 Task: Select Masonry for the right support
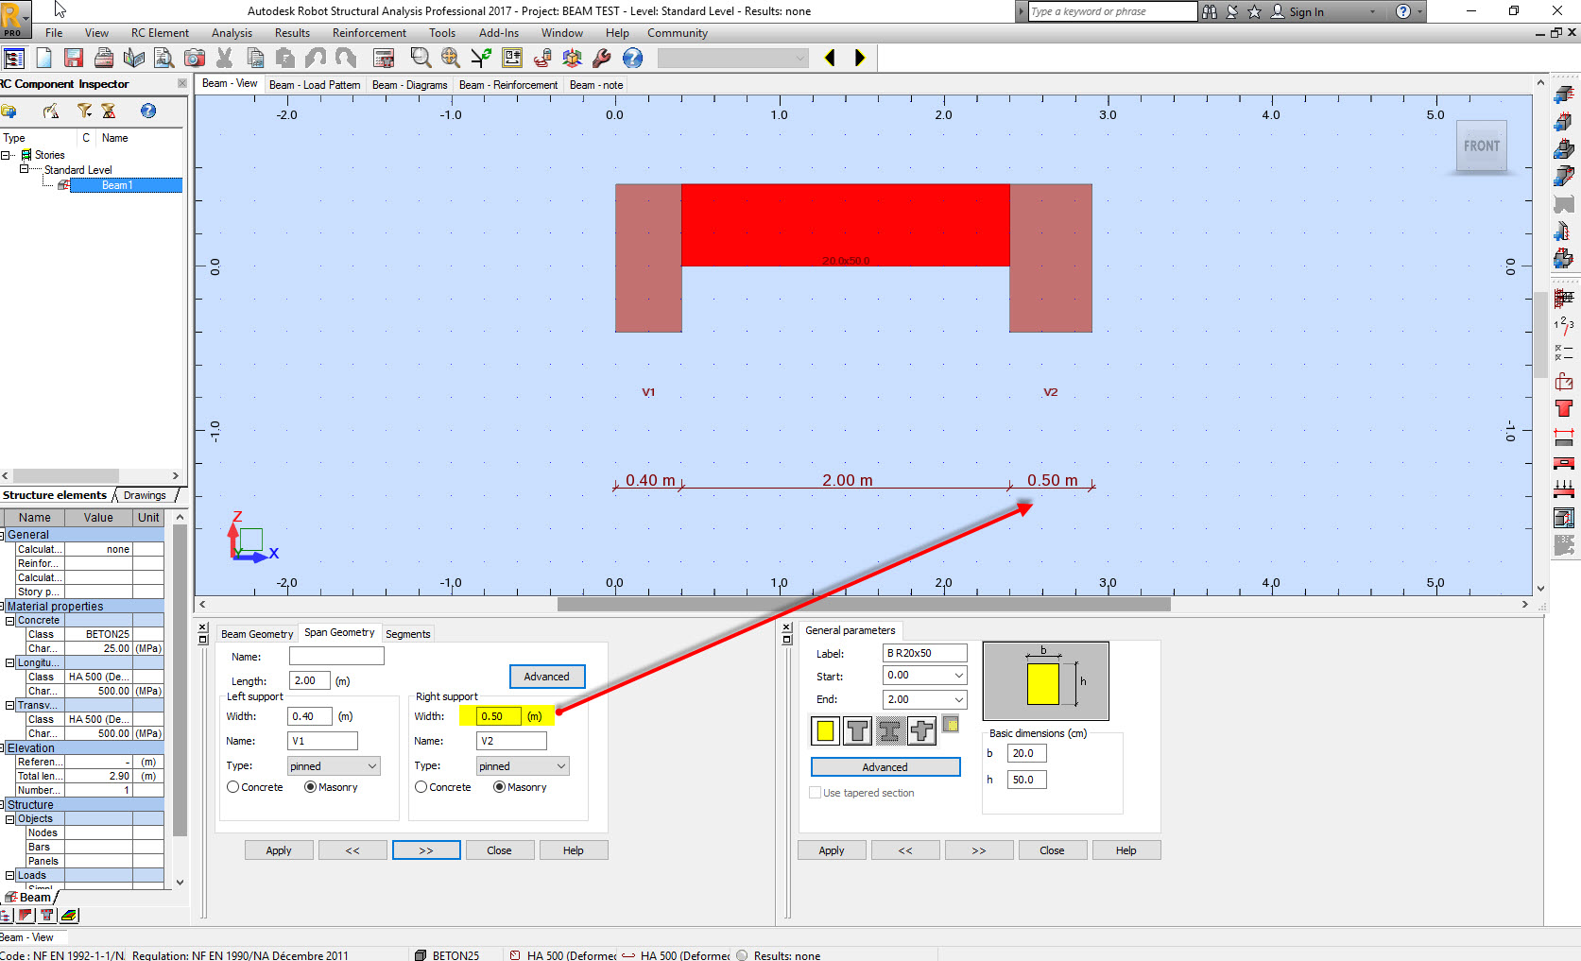[x=499, y=787]
